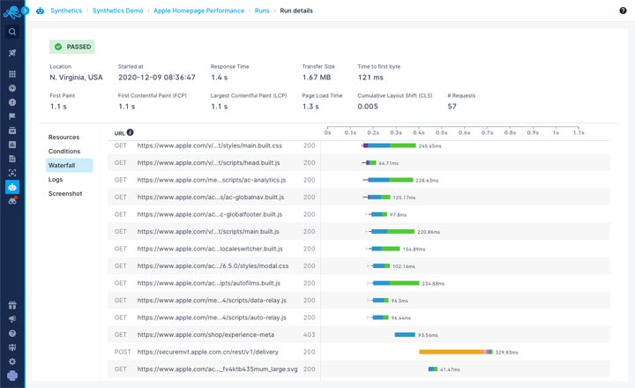This screenshot has height=388, width=635.
Task: Open the bar chart icon in sidebar
Action: pos(12,145)
